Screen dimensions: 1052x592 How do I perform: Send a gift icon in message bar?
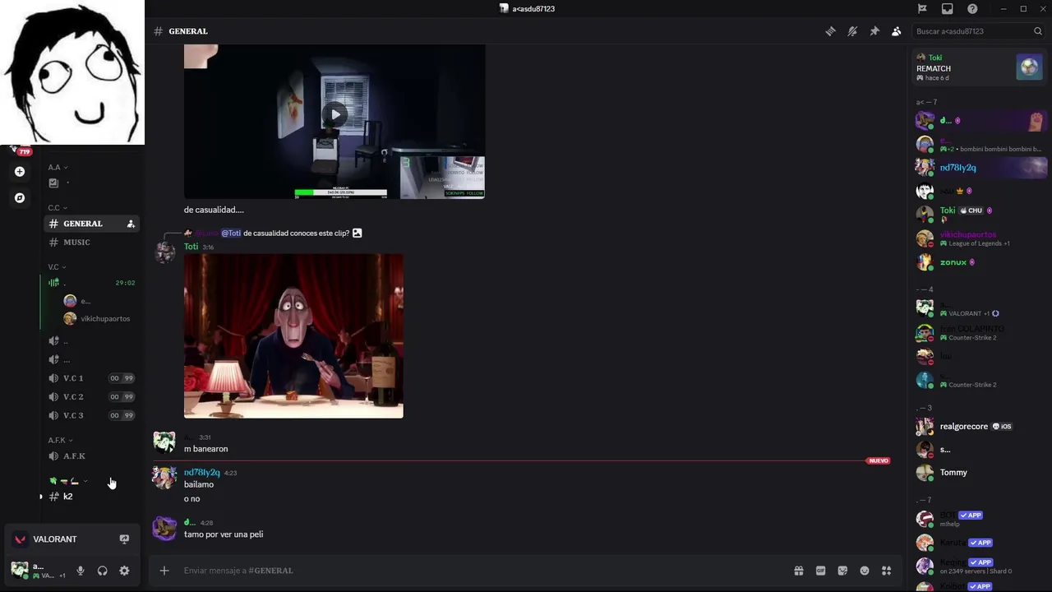[798, 571]
